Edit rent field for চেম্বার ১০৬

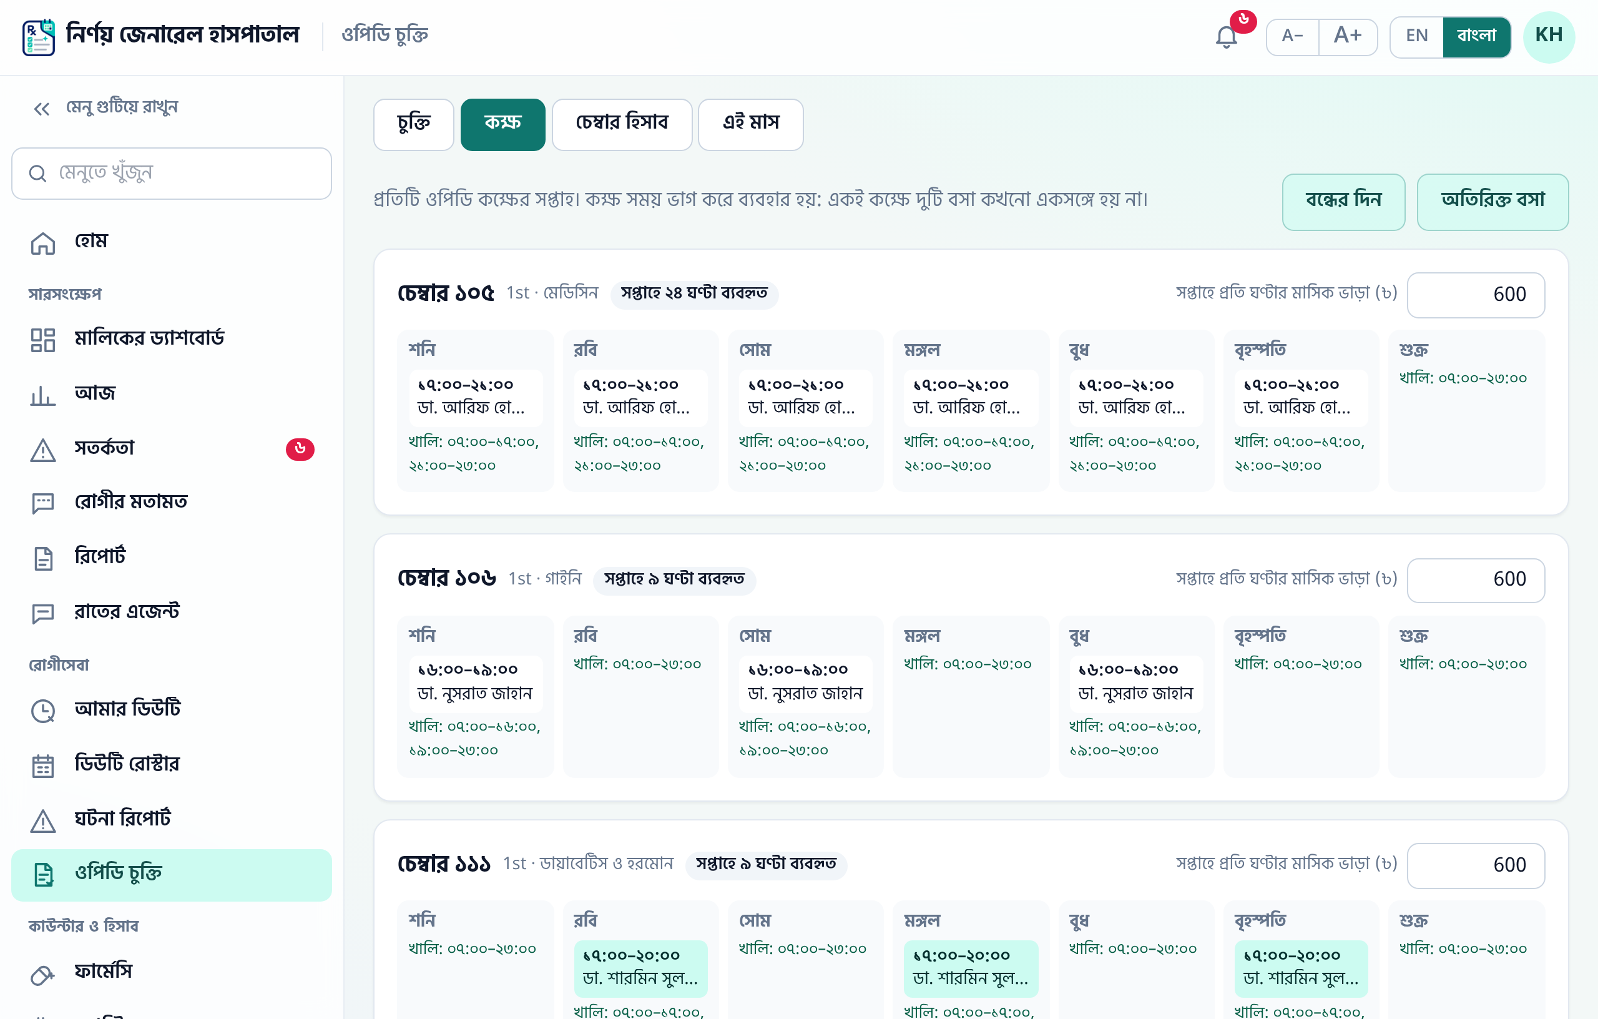(1475, 580)
